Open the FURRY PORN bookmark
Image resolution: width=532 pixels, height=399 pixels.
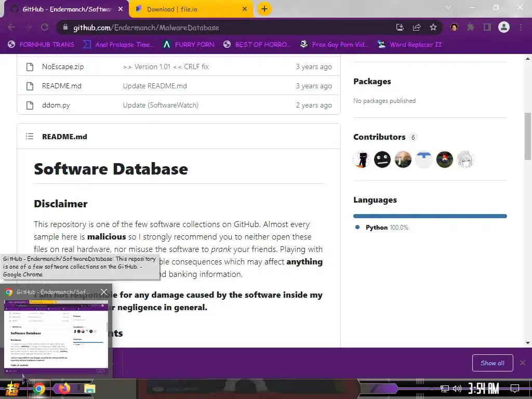[189, 45]
